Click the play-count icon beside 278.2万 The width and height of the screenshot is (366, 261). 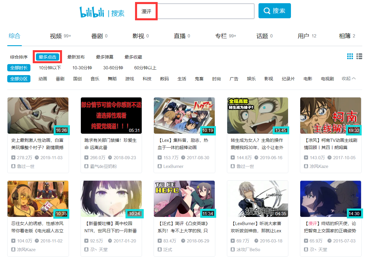tap(13, 157)
